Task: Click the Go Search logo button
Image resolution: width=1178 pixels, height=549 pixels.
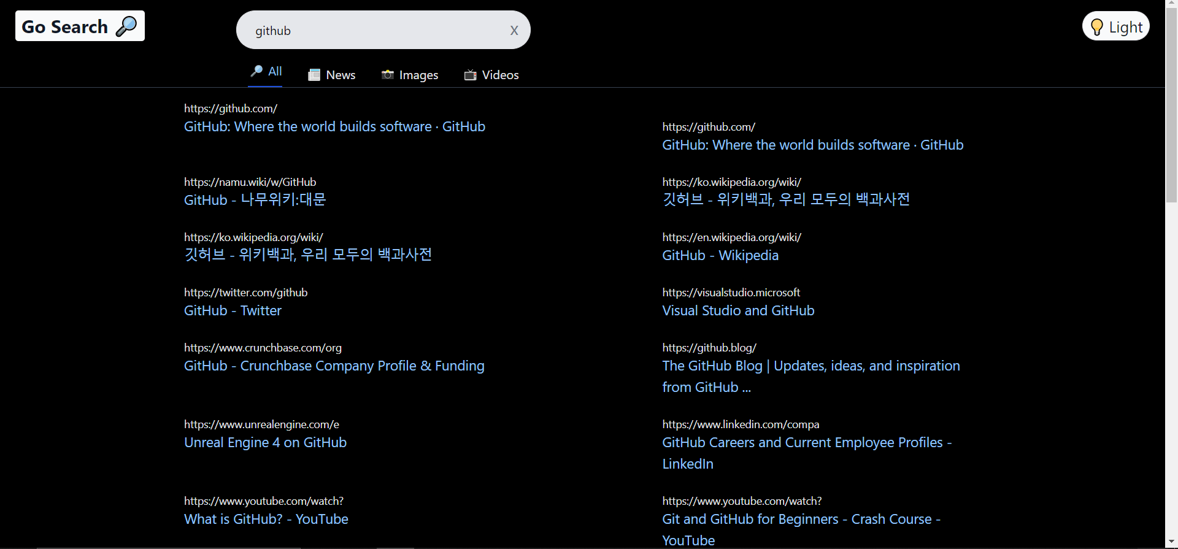Action: click(x=80, y=26)
